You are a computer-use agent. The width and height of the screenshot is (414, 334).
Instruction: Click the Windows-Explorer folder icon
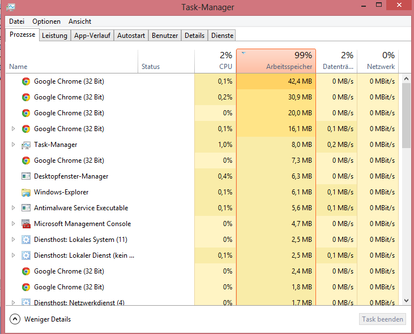26,192
